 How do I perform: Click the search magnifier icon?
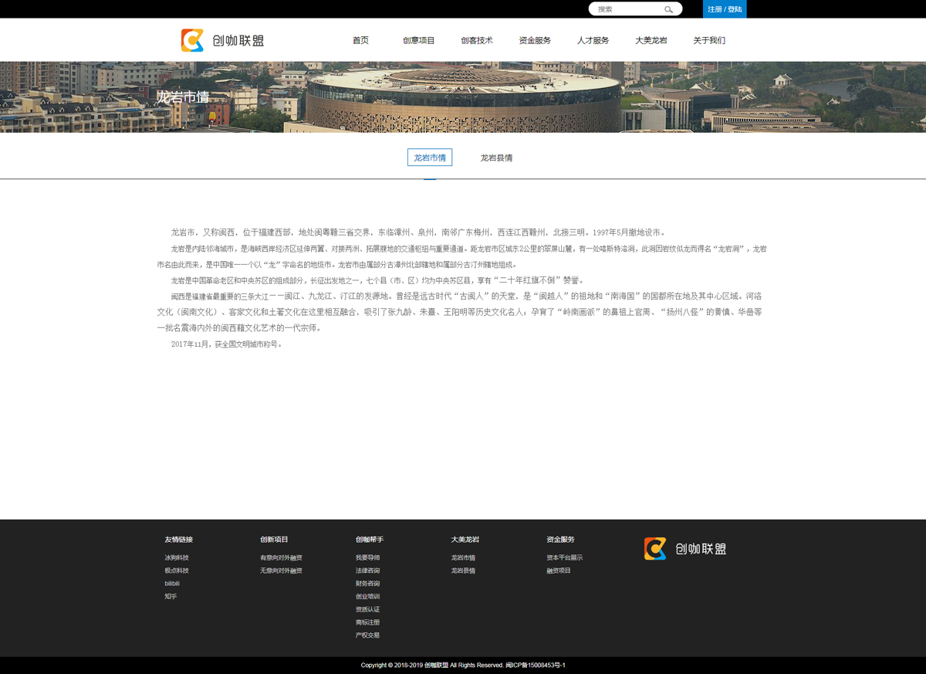click(669, 9)
